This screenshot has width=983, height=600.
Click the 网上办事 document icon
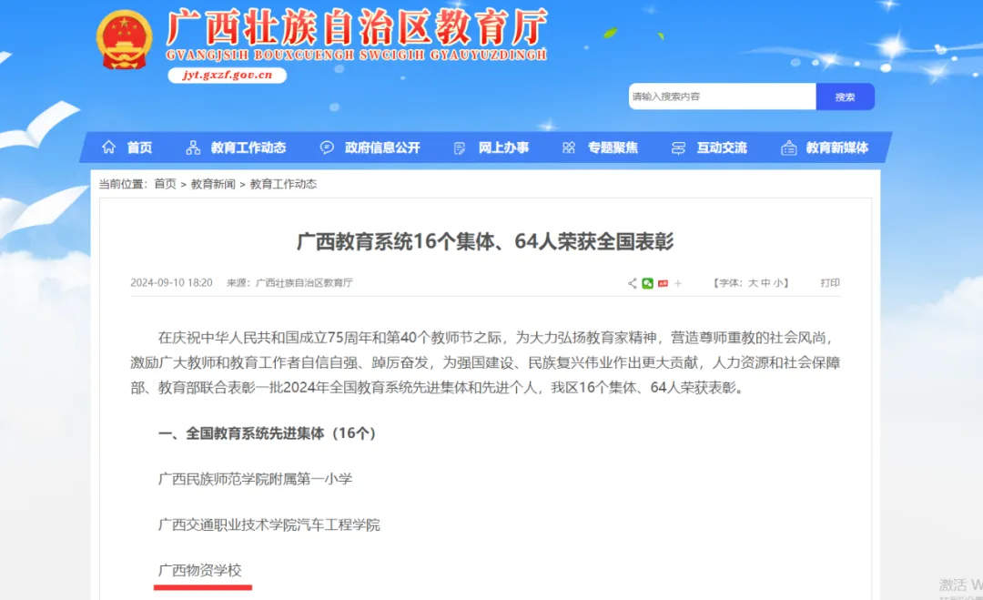point(460,147)
